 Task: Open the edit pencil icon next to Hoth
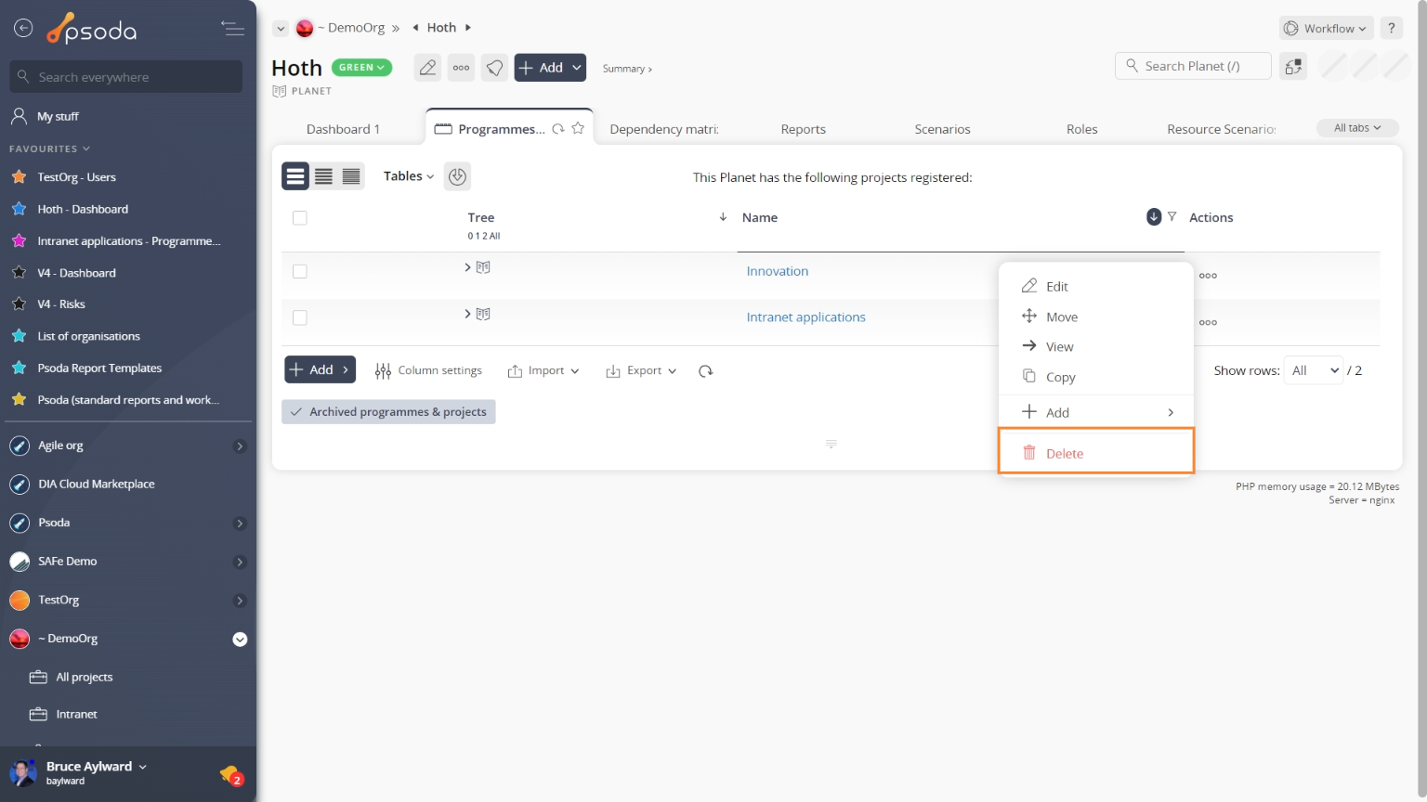[427, 68]
